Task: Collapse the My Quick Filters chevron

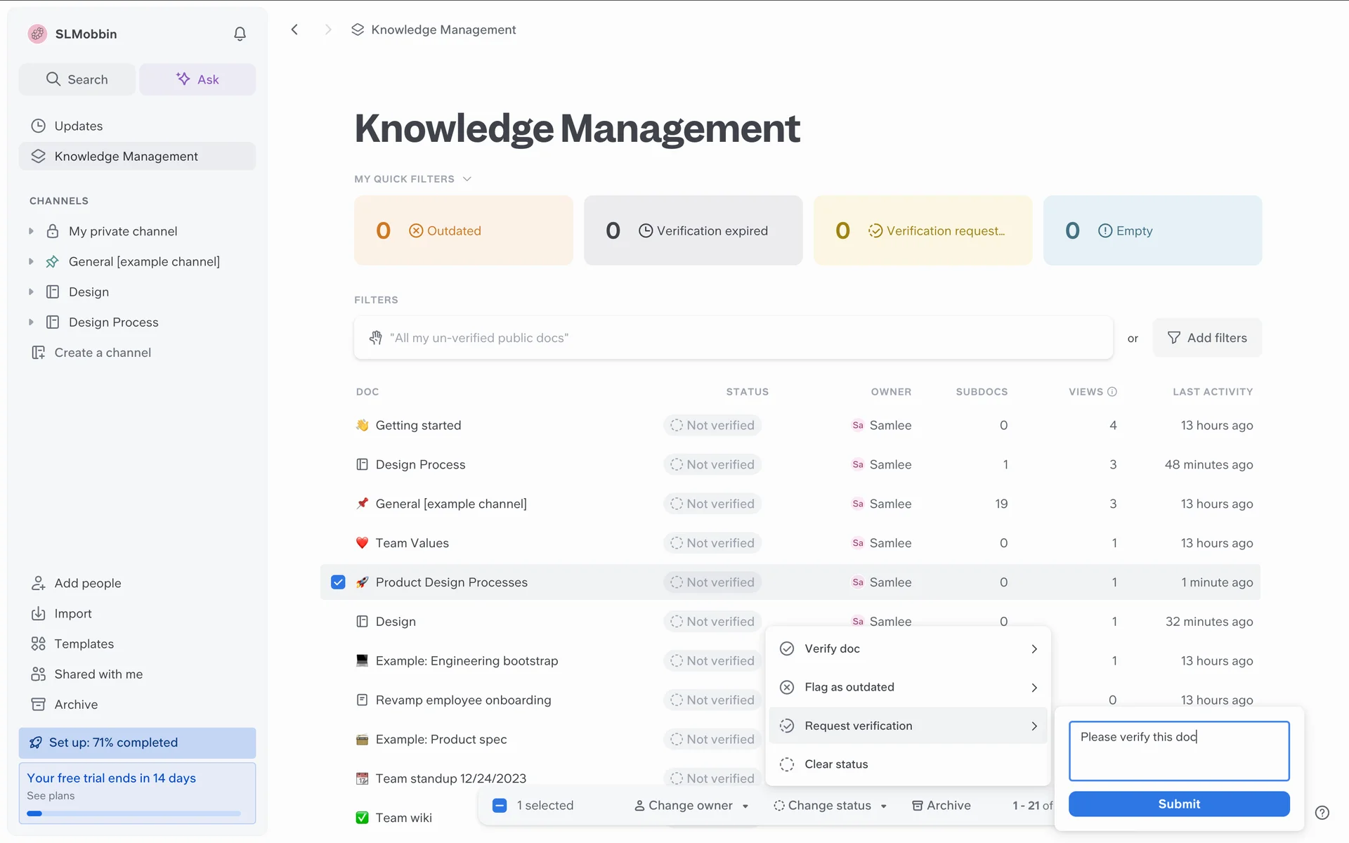Action: point(467,179)
